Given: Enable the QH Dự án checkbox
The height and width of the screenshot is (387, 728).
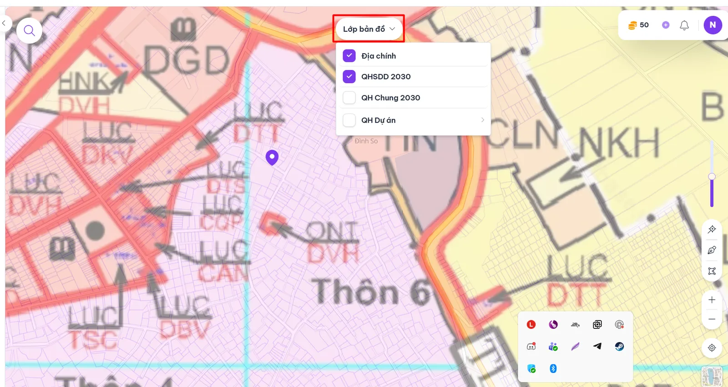Looking at the screenshot, I should click(x=349, y=120).
